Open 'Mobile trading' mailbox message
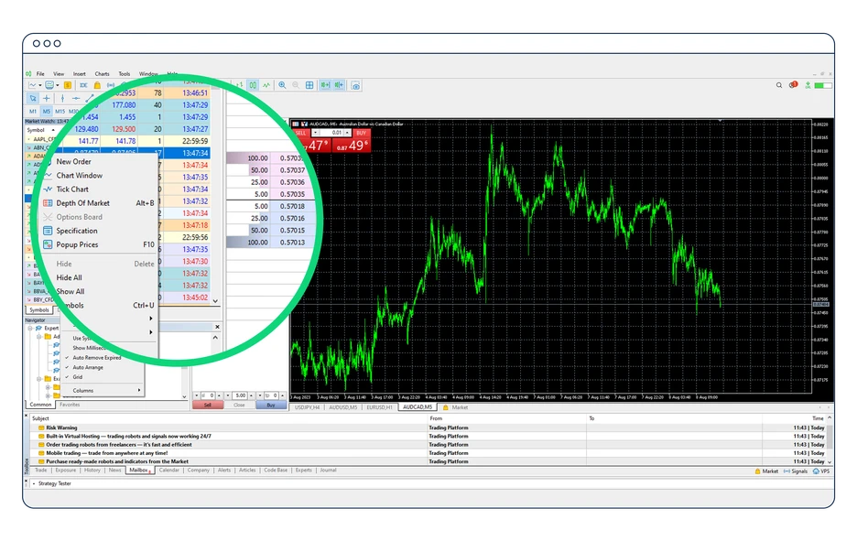This screenshot has width=857, height=541. click(x=106, y=453)
